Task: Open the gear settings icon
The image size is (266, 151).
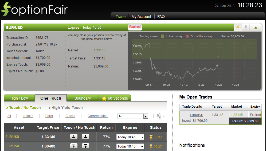Action: [159, 116]
